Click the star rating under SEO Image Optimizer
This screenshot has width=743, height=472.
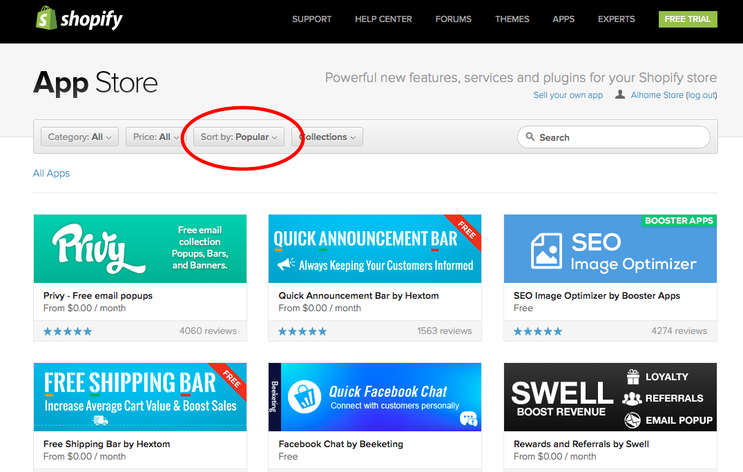538,331
